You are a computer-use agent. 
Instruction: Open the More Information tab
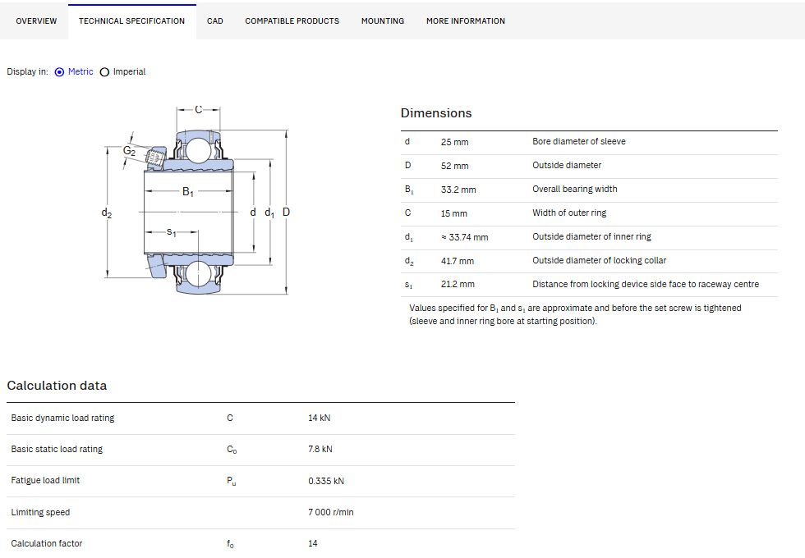(466, 21)
